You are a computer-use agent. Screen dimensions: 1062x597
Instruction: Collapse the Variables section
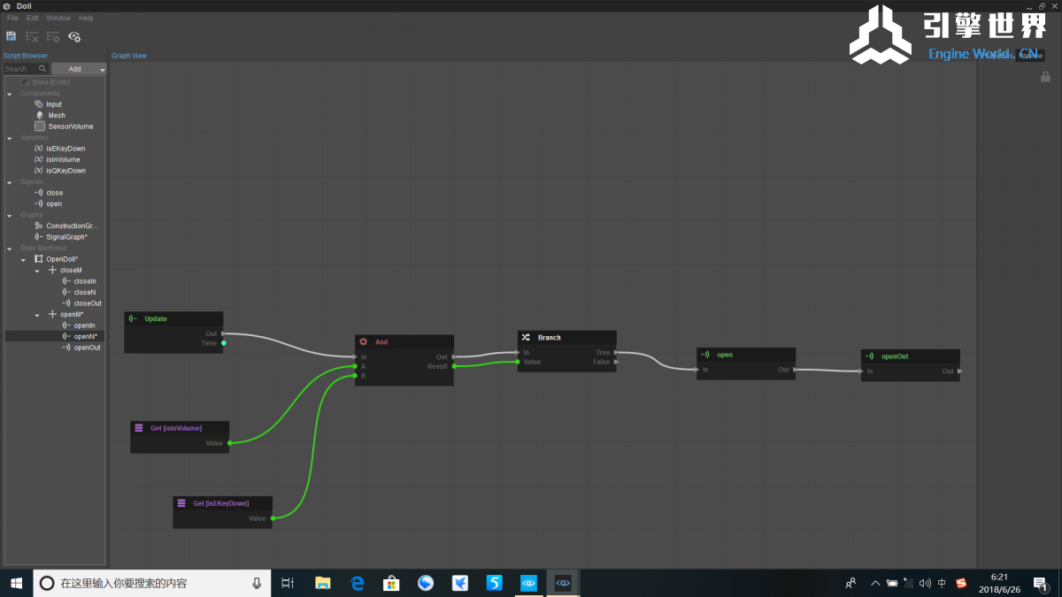point(10,138)
